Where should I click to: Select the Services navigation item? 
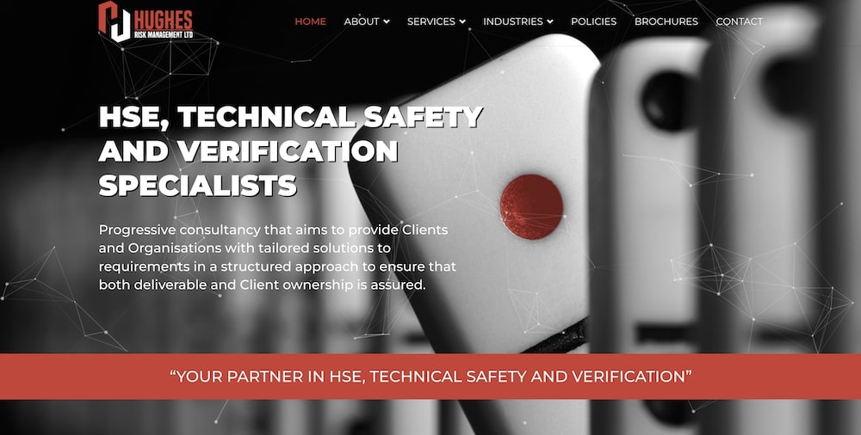pyautogui.click(x=431, y=21)
